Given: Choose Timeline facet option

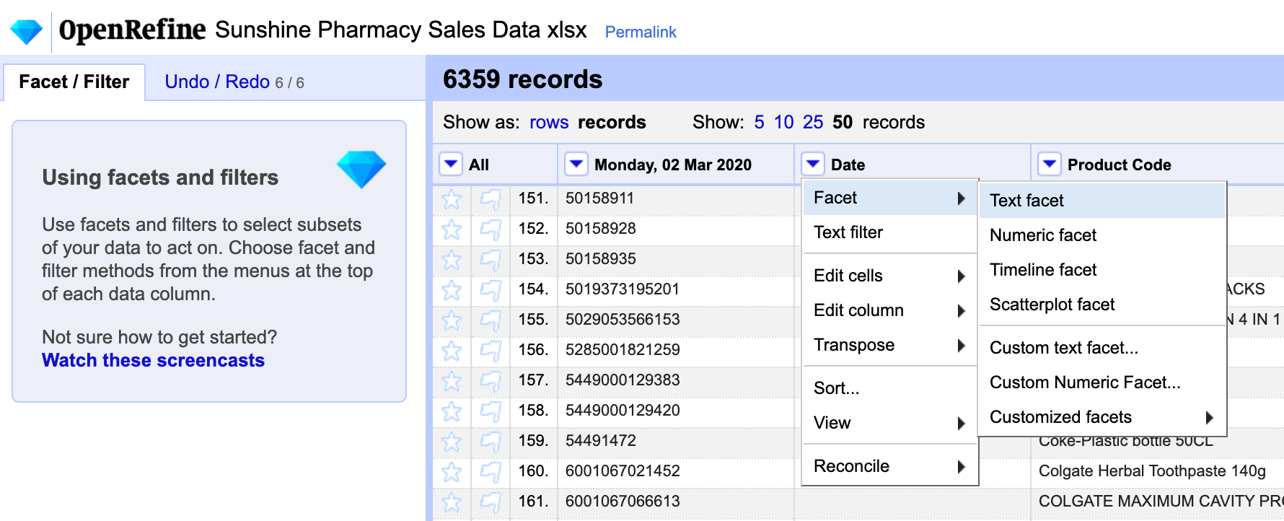Looking at the screenshot, I should pyautogui.click(x=1042, y=270).
